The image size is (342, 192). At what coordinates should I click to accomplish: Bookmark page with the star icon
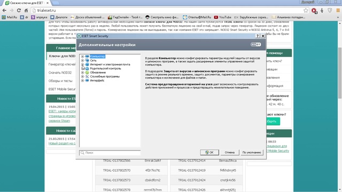tap(306, 10)
